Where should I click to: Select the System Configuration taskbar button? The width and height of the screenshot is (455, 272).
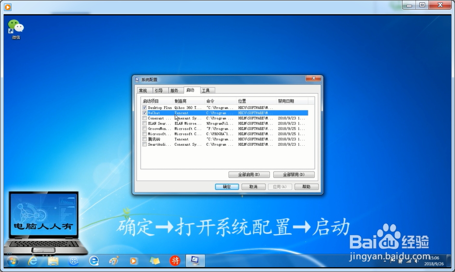[195, 260]
